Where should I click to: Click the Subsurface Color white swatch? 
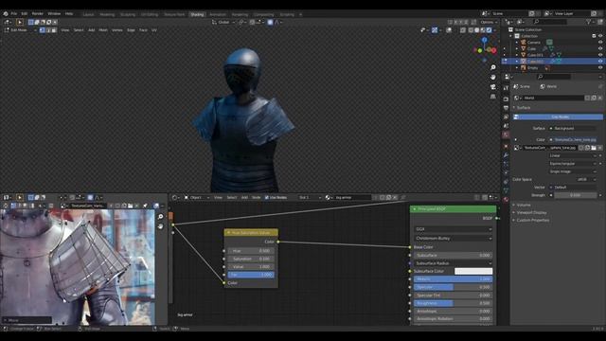473,272
